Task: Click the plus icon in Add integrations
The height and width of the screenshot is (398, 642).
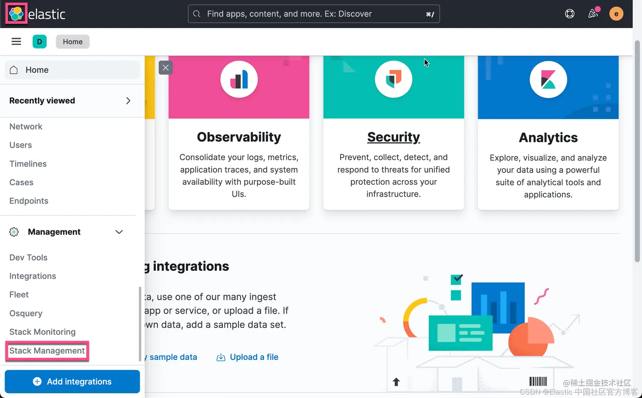Action: pyautogui.click(x=37, y=381)
